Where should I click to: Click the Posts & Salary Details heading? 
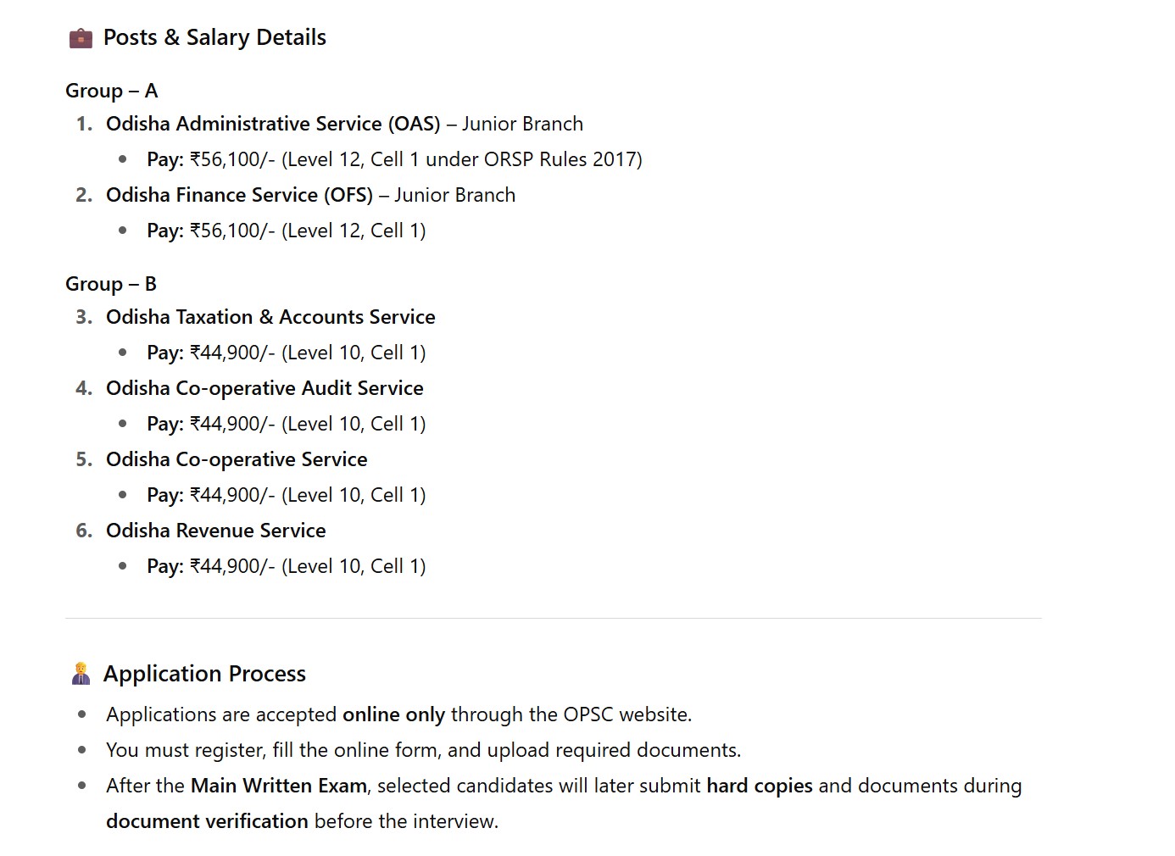[214, 38]
